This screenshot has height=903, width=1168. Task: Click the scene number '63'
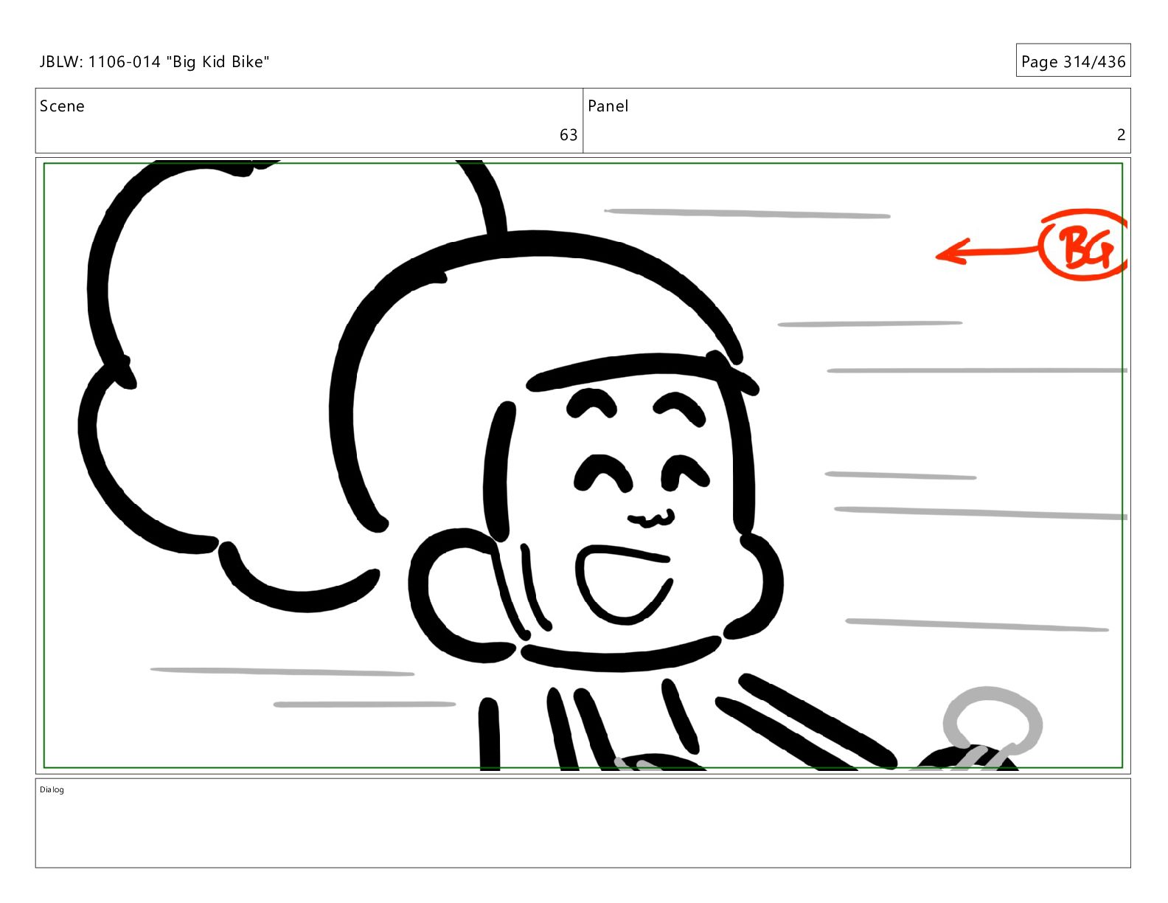569,135
